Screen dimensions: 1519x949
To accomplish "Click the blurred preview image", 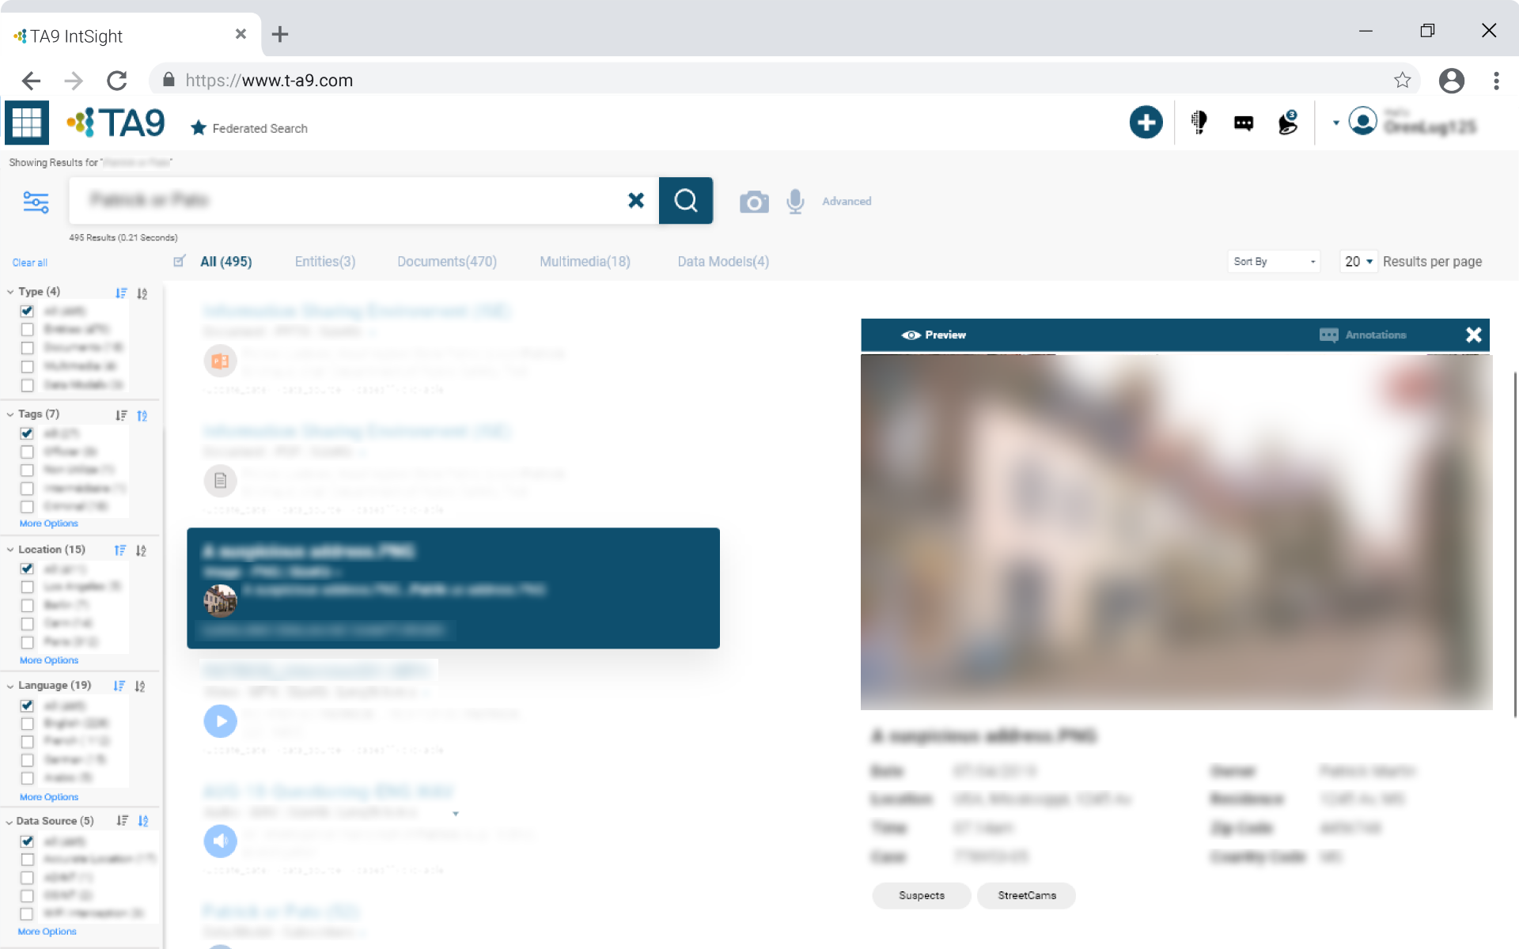I will (1176, 531).
